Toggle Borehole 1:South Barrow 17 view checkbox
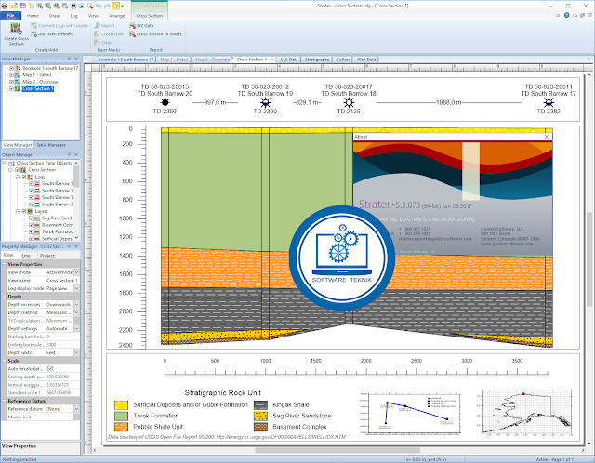The width and height of the screenshot is (595, 463). 11,68
